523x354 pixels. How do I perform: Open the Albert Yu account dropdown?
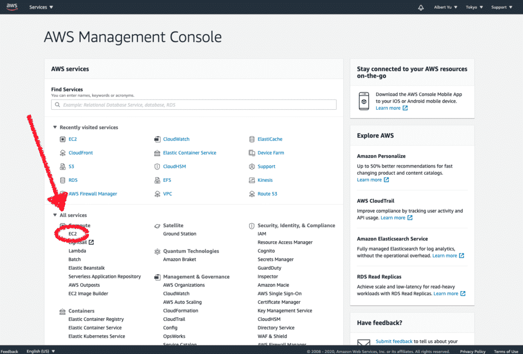(x=445, y=7)
